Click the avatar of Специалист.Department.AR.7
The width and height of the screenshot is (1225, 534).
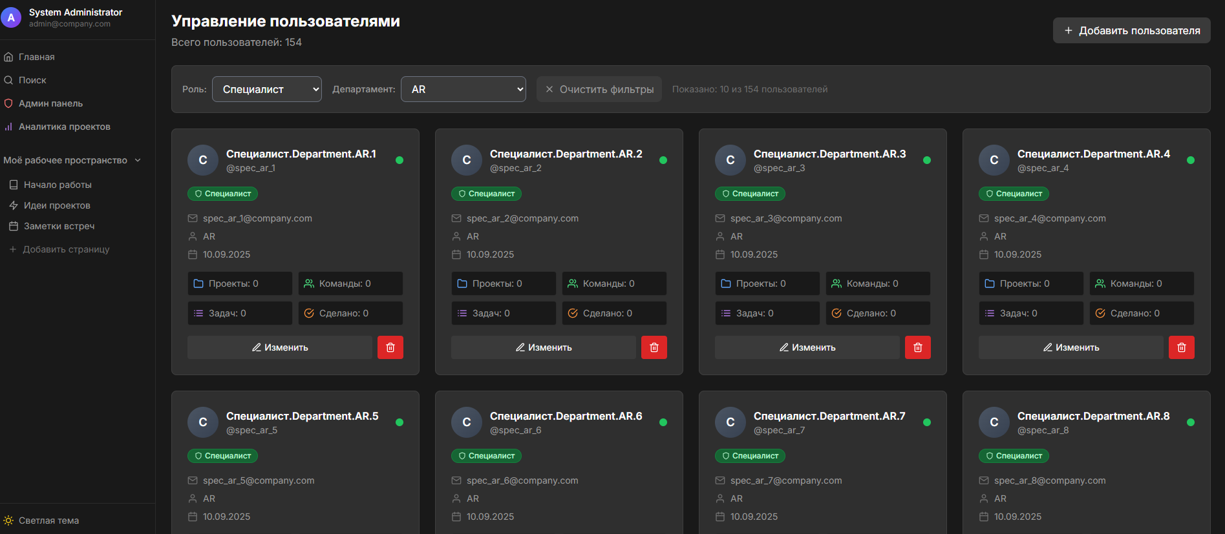click(x=730, y=422)
